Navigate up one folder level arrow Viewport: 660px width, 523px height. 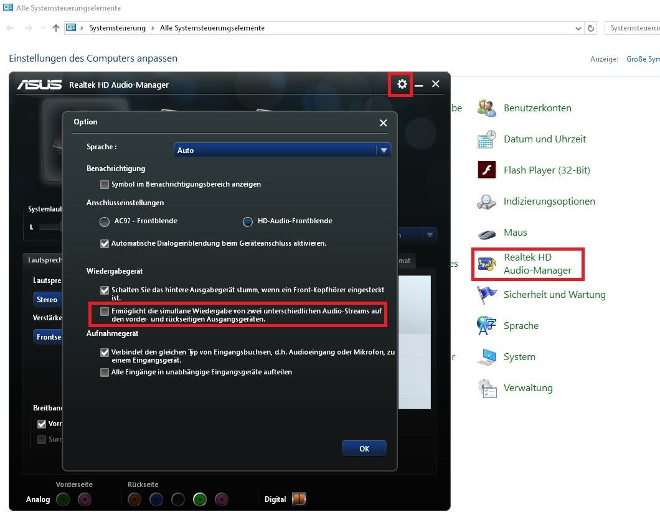[x=55, y=28]
